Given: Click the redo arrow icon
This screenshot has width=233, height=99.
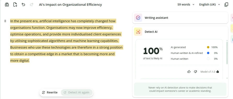Looking at the screenshot, I should pos(31,4).
